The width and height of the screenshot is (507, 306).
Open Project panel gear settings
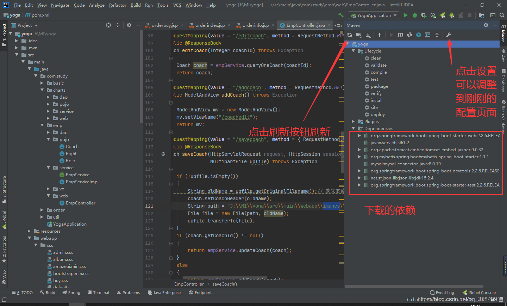pyautogui.click(x=129, y=25)
